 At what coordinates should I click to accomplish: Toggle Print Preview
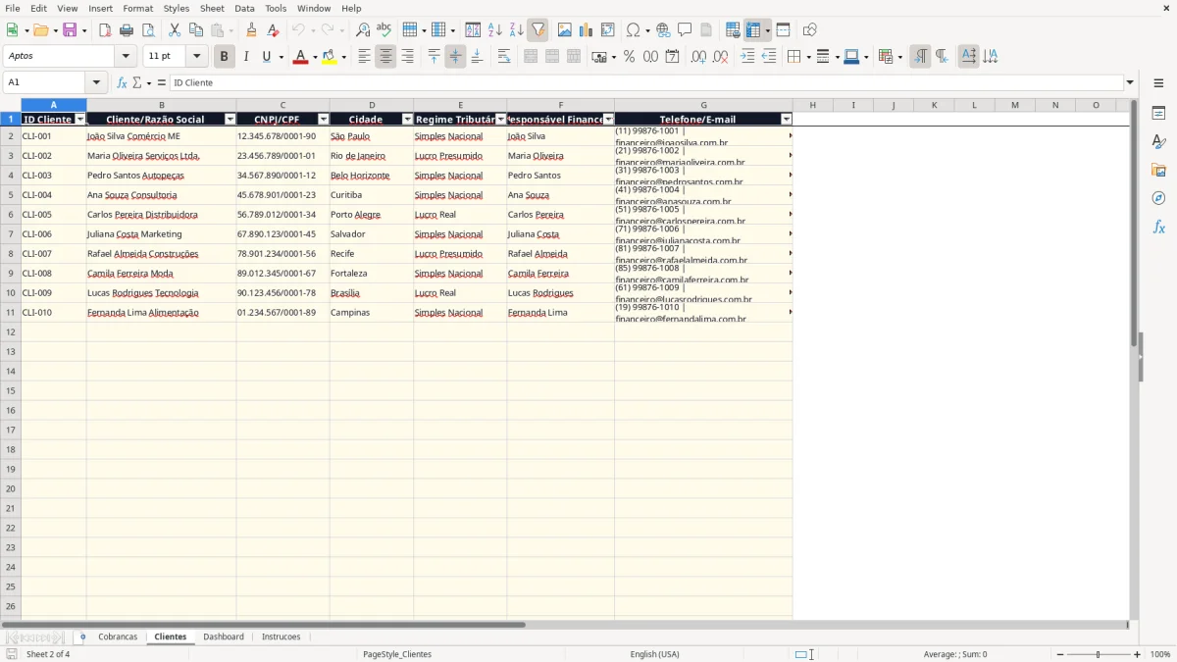tap(148, 30)
